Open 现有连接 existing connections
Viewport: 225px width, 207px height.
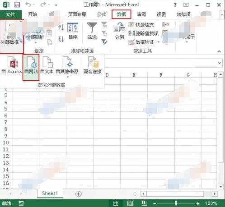tap(93, 65)
